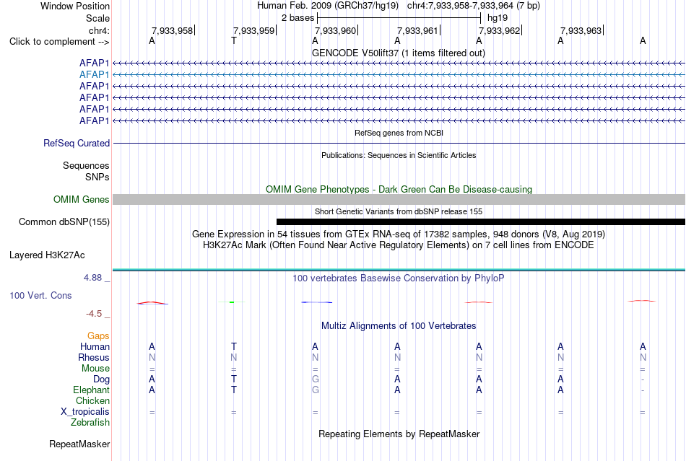Click the 4.88 upper scale value
686x461 pixels.
[92, 278]
